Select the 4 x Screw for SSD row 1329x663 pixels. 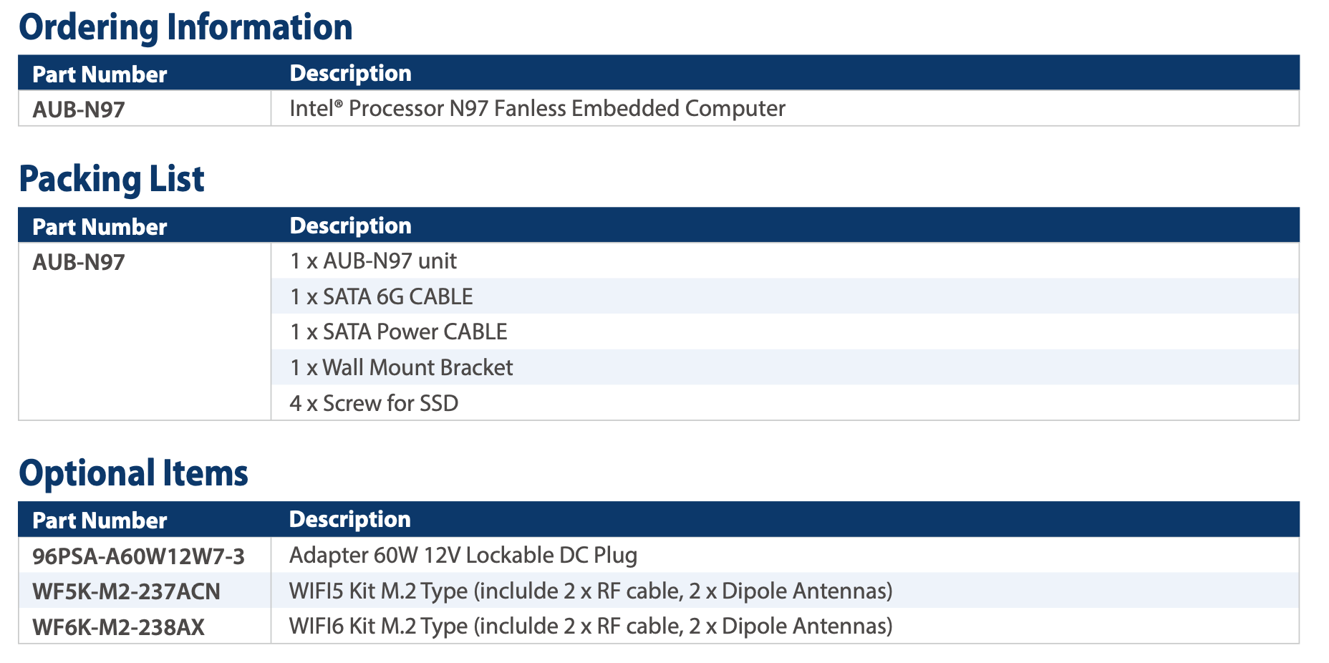coord(374,403)
